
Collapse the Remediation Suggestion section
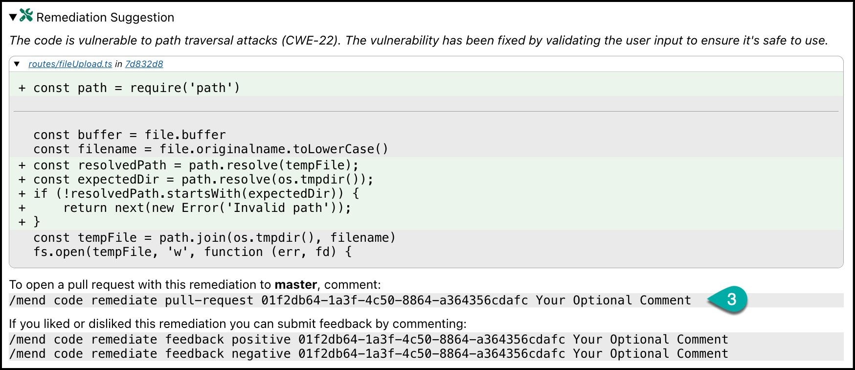tap(13, 18)
